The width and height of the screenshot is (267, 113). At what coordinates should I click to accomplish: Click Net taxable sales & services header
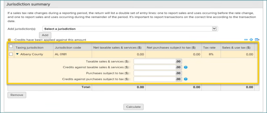click(x=117, y=48)
